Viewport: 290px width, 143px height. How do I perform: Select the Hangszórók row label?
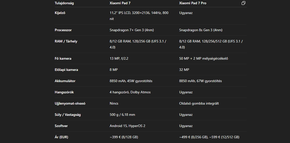64,92
